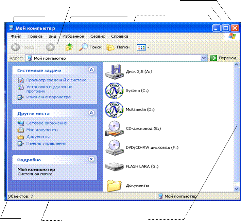Click the Мои документы folder icon in sidebar

(21, 130)
